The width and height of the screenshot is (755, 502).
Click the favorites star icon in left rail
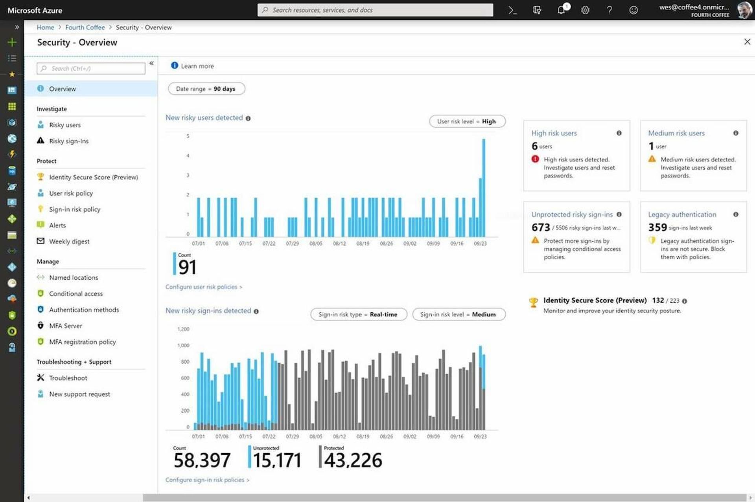tap(12, 74)
